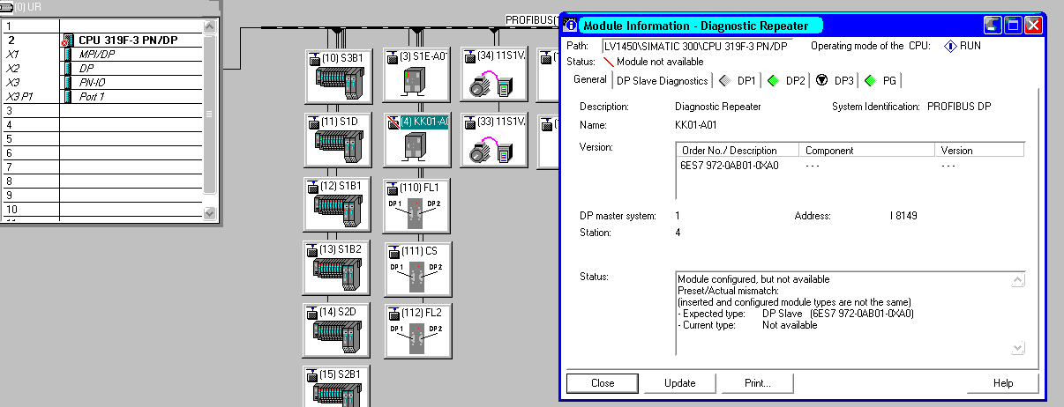Select the CPU 319F-3 PN/DP rack row
Viewport: 1064px width, 407px height.
click(x=102, y=40)
